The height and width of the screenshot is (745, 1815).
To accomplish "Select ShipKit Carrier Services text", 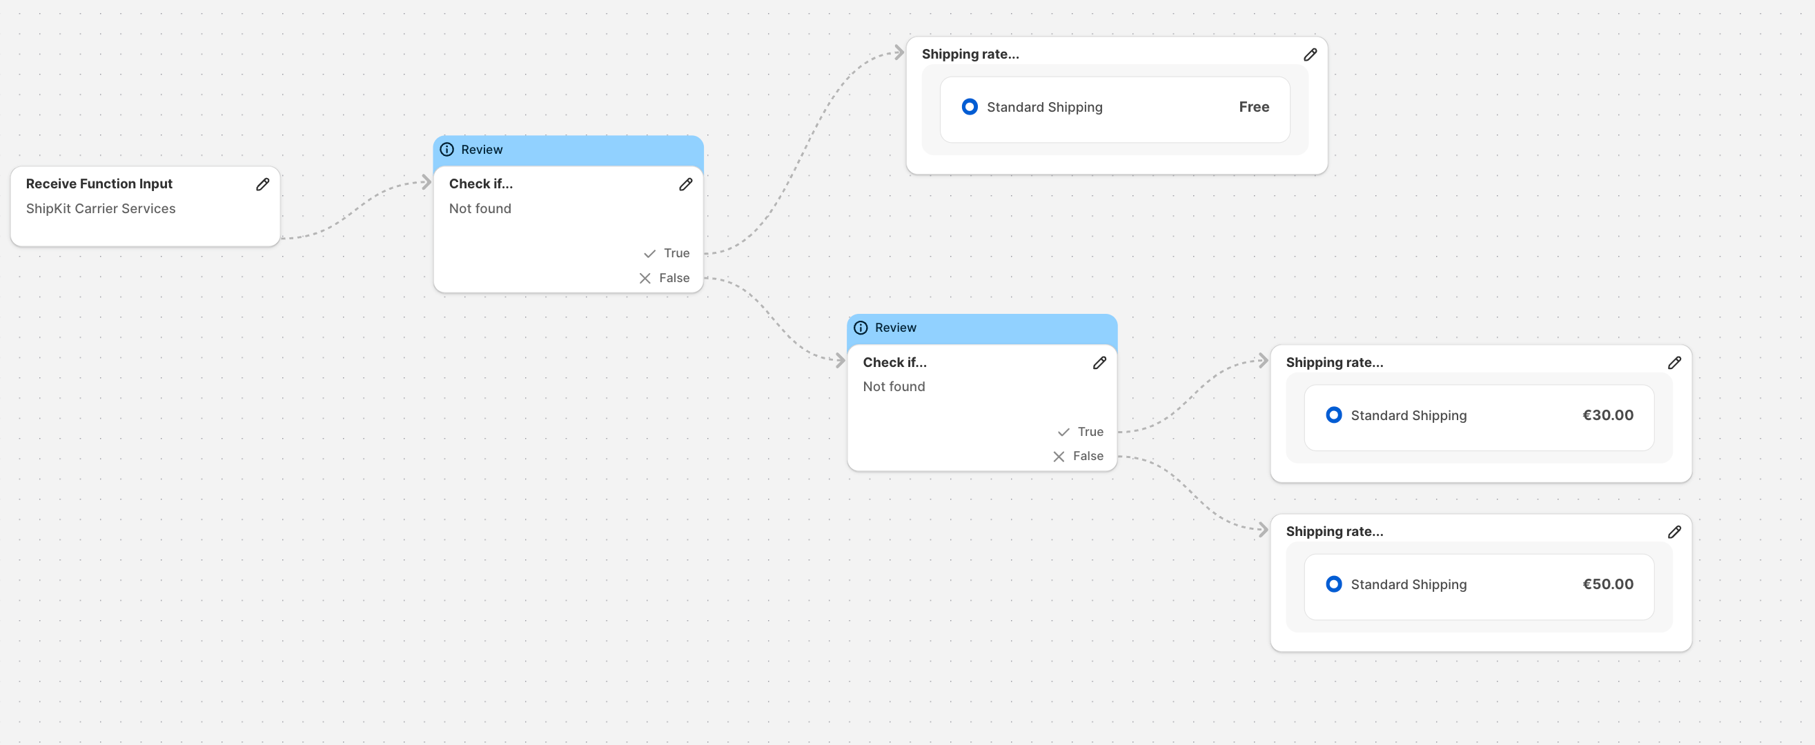I will click(x=101, y=208).
